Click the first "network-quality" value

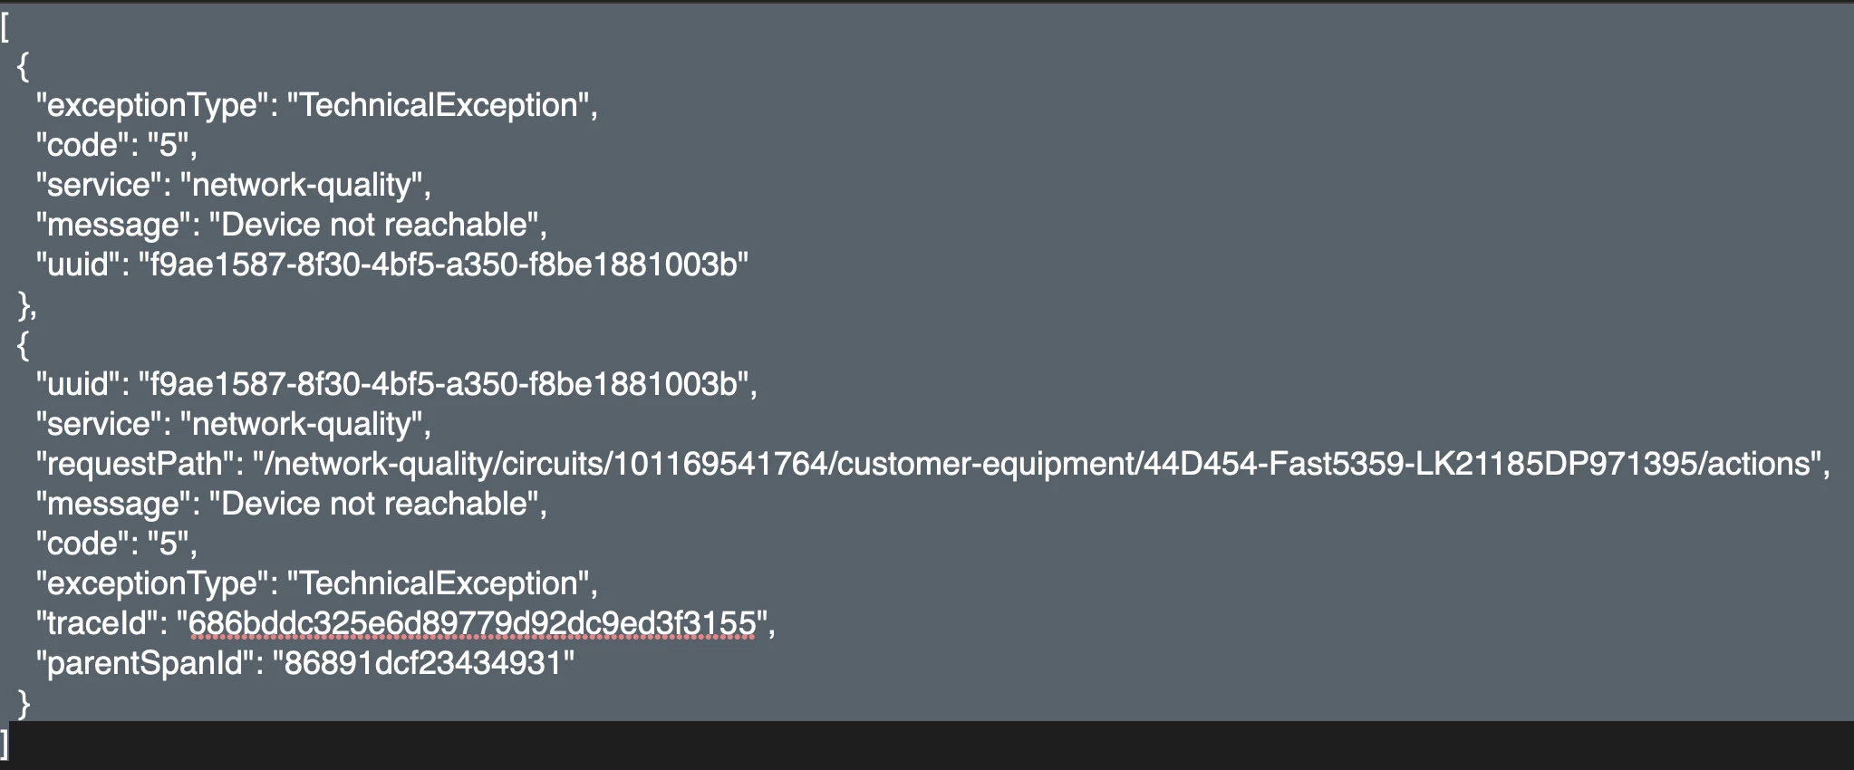302,186
